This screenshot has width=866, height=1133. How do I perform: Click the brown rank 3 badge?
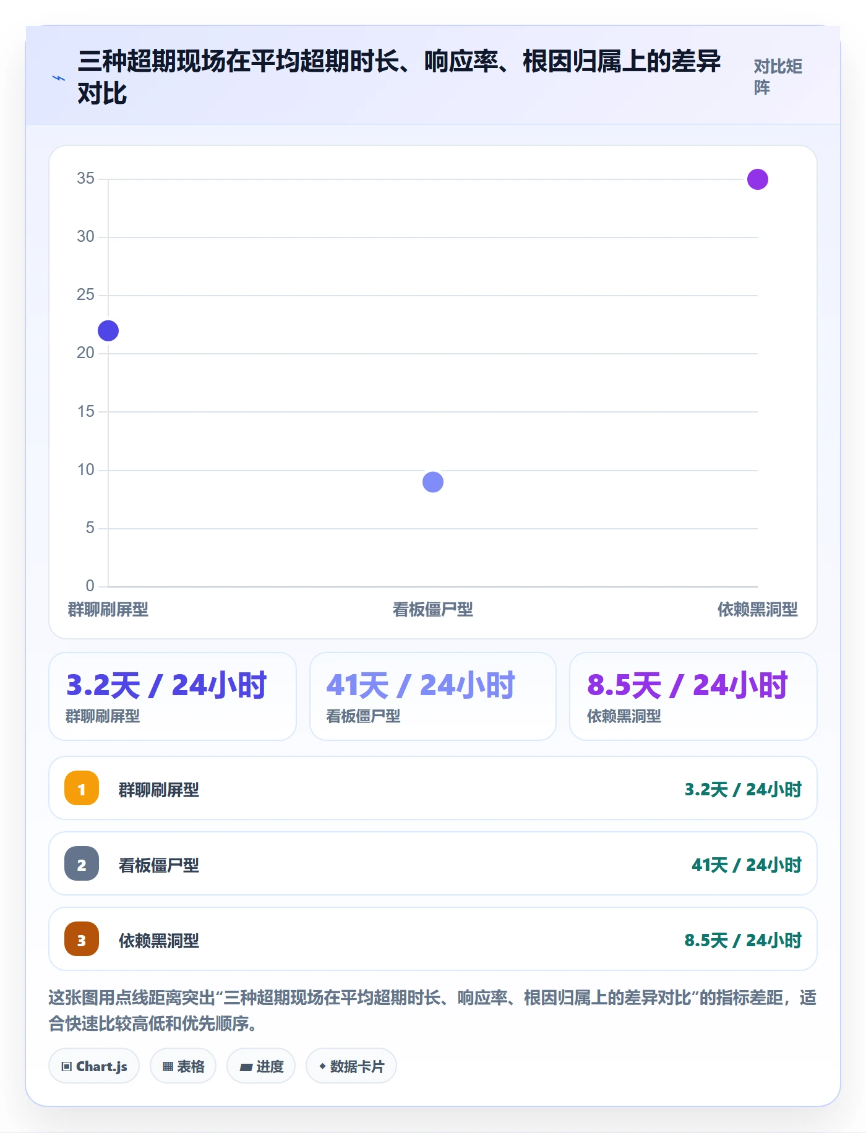click(82, 939)
